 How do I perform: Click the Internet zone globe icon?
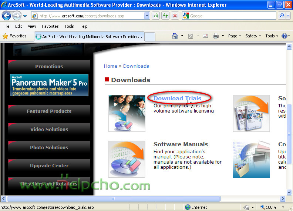[188, 207]
